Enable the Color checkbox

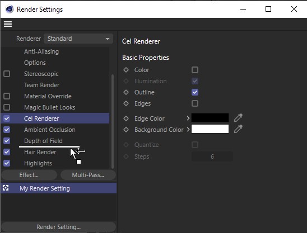coord(195,70)
